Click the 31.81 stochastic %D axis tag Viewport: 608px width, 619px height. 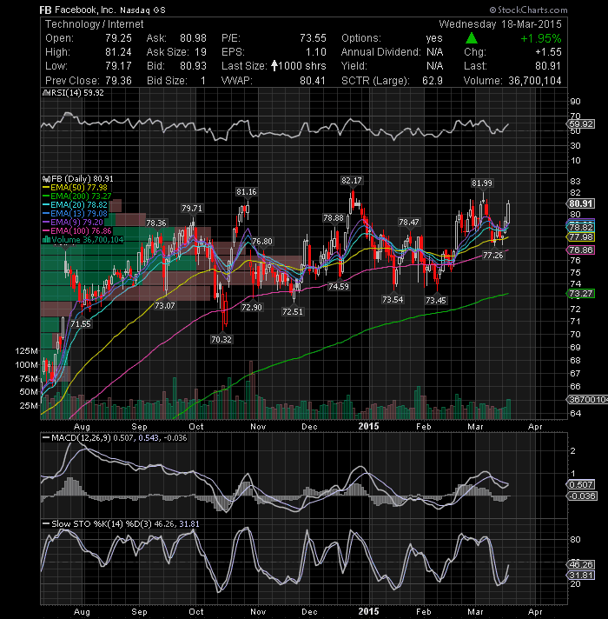[581, 576]
